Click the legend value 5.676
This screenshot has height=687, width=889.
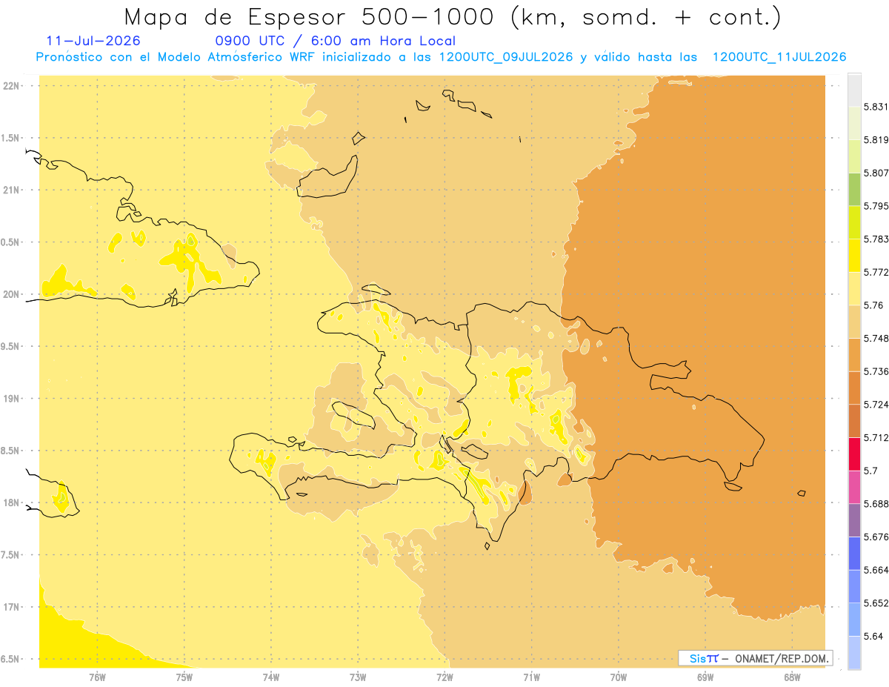pyautogui.click(x=876, y=537)
